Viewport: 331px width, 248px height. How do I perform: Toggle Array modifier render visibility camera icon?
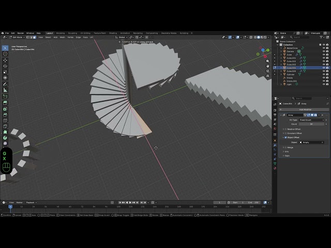click(x=315, y=115)
